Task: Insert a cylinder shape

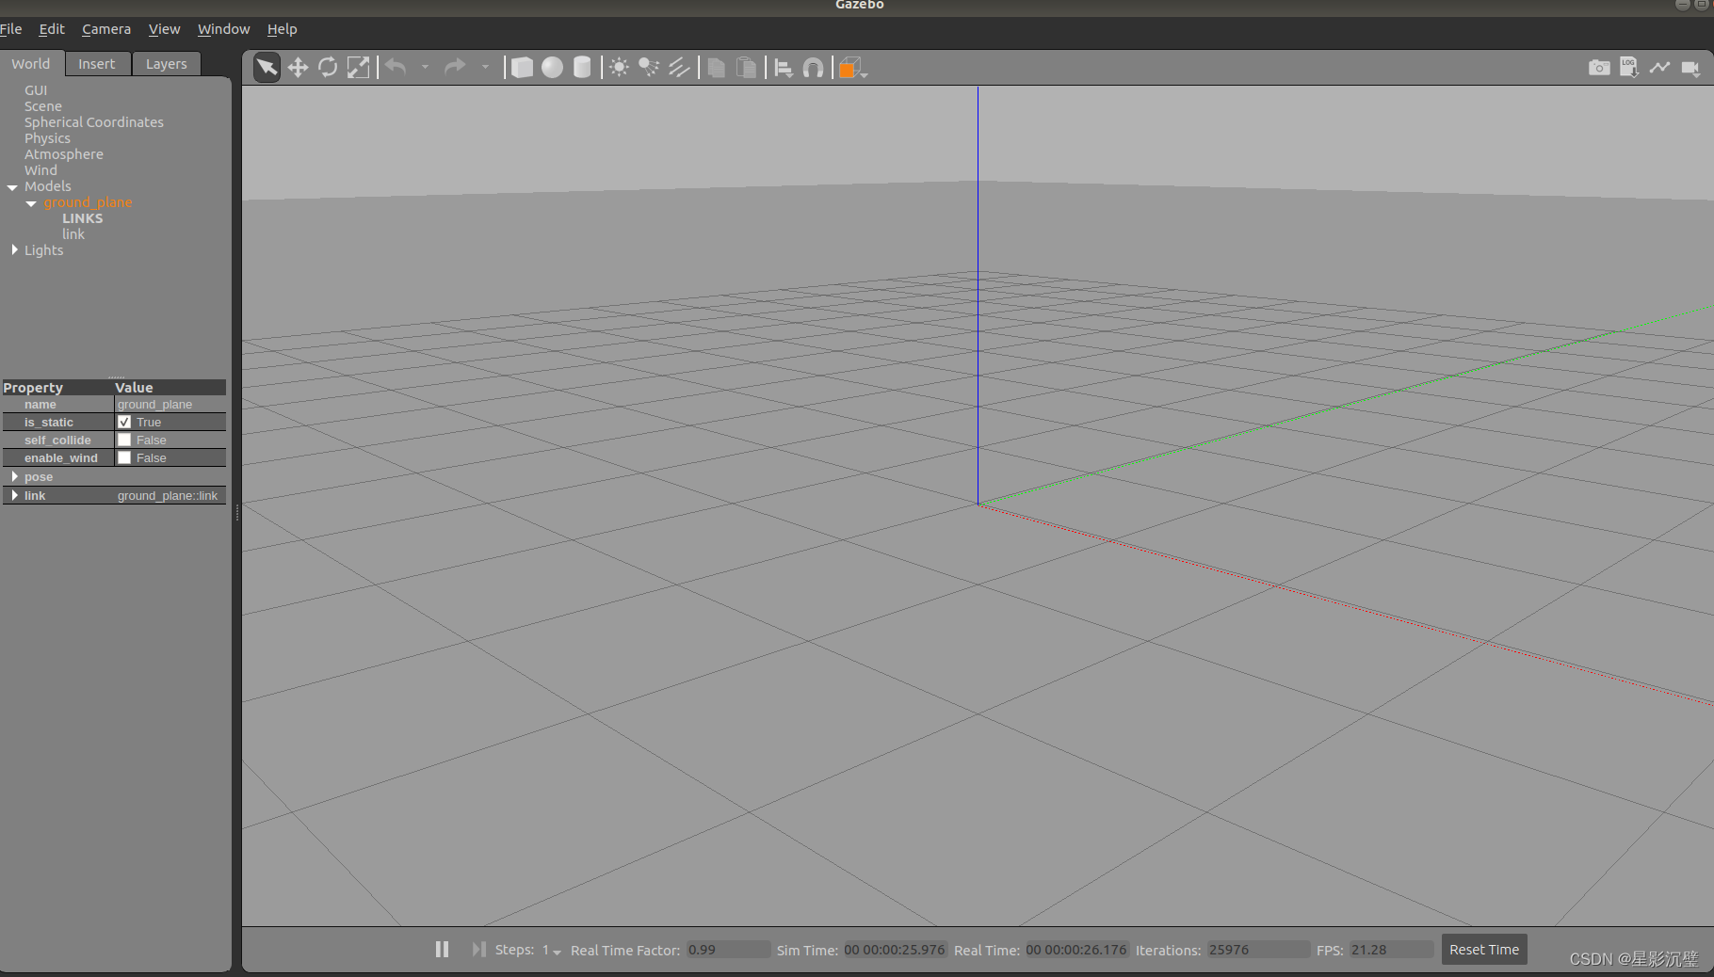Action: [x=582, y=68]
